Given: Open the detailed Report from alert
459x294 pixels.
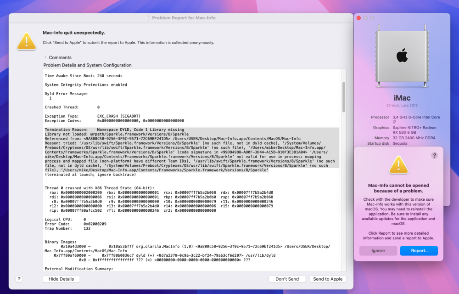Looking at the screenshot, I should tap(419, 251).
